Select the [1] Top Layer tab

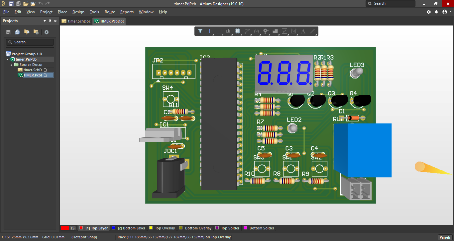[94, 228]
